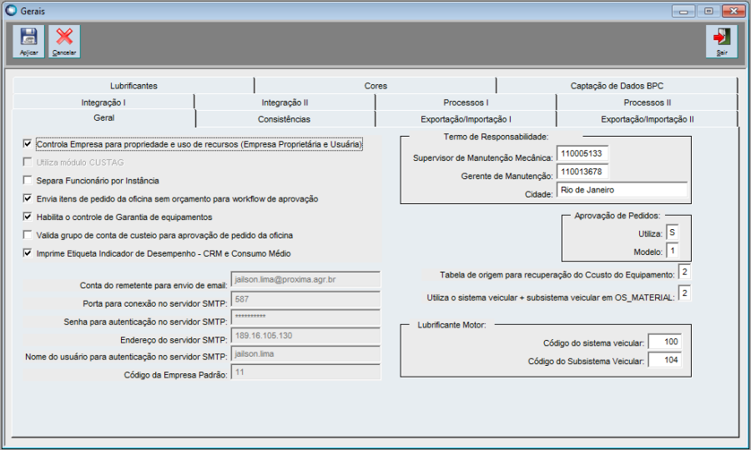Open Exportação/Importação I tab
The height and width of the screenshot is (450, 751).
coord(466,119)
